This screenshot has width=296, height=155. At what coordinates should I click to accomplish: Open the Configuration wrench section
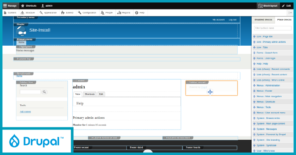click(87, 13)
